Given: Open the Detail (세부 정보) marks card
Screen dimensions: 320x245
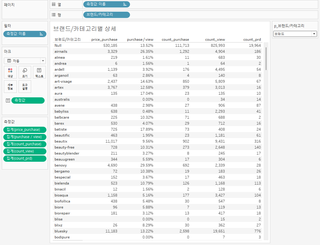Looking at the screenshot, I should pos(10,87).
